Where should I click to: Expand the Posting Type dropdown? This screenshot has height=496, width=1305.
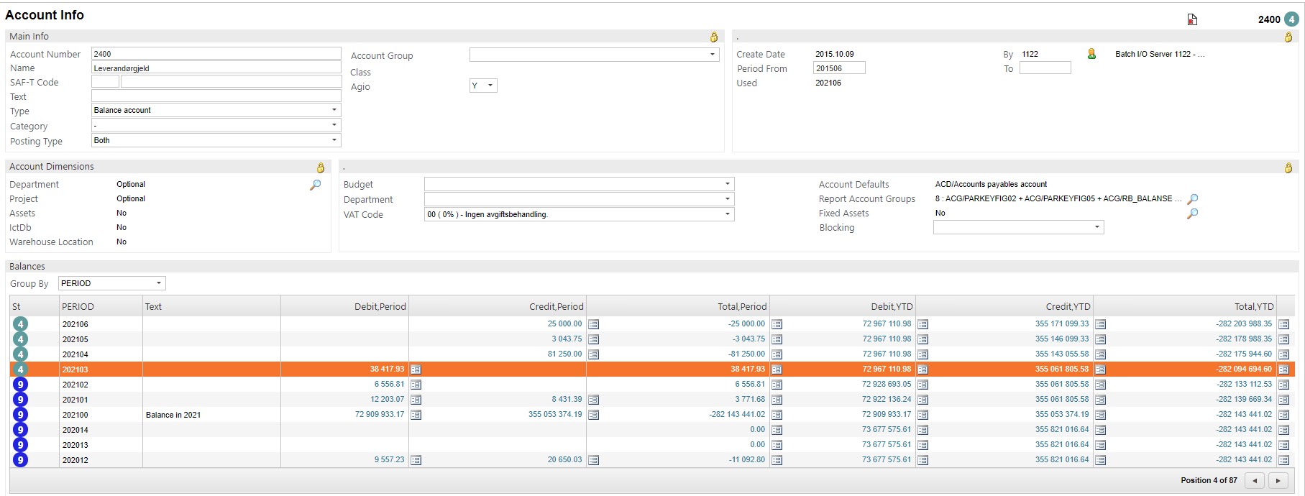pos(334,140)
